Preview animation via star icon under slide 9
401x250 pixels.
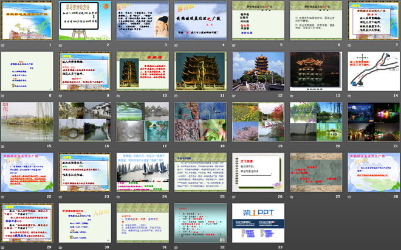[61, 95]
